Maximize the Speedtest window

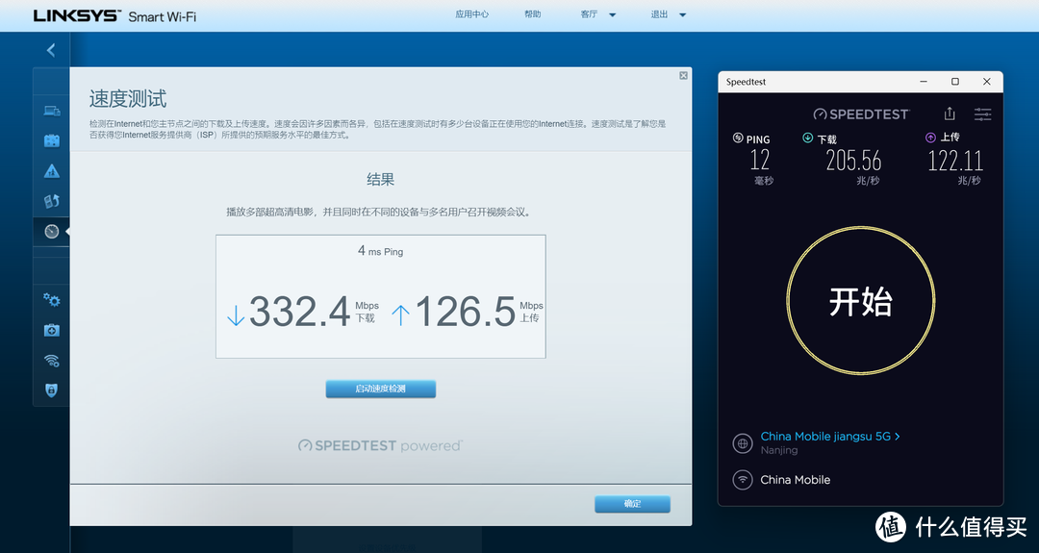(x=955, y=82)
